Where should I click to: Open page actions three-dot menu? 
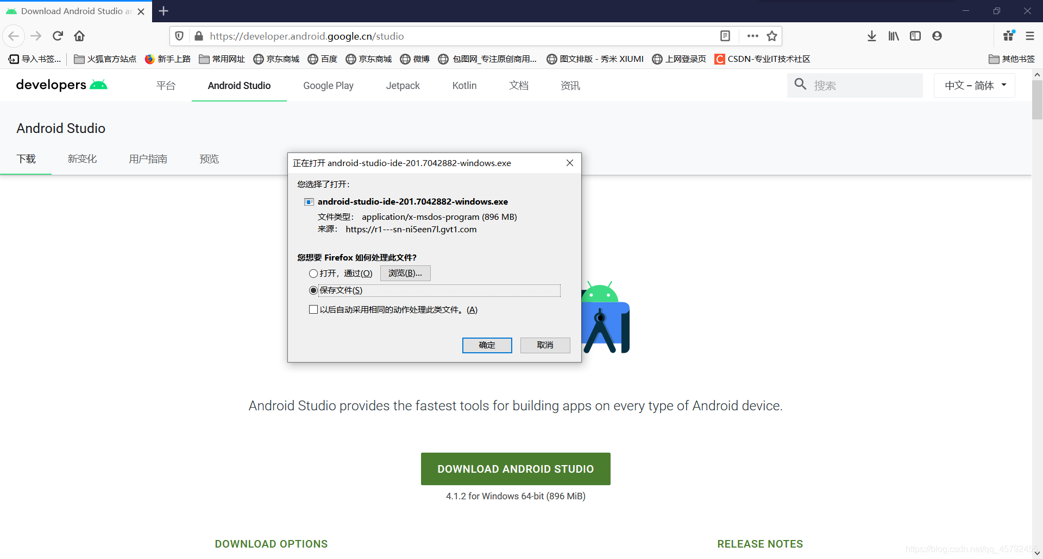tap(752, 36)
